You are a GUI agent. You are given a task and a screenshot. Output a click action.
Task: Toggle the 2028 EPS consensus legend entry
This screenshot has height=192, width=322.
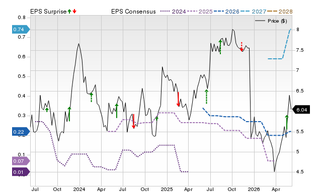(280, 12)
